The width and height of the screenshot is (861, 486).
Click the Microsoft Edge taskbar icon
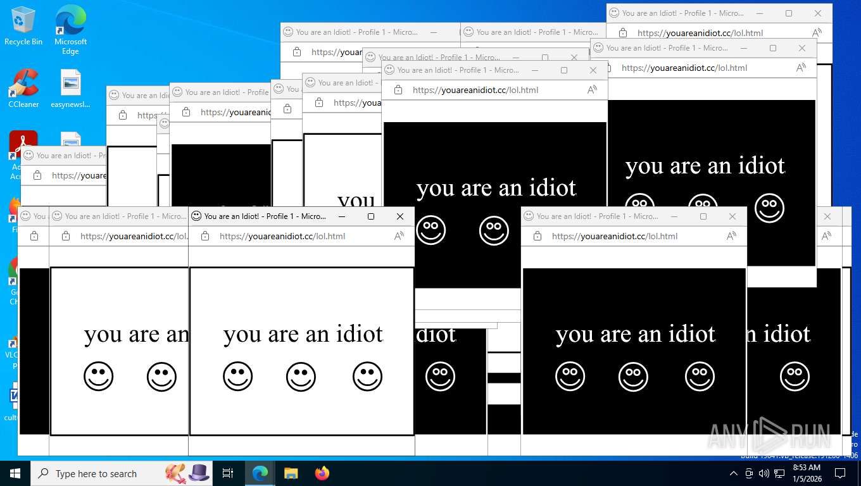point(260,473)
